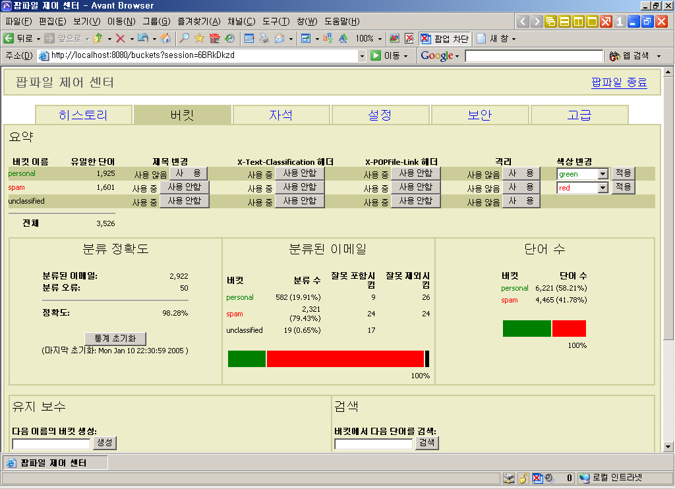
Task: Expand the Google search engine dropdown
Action: tap(457, 56)
